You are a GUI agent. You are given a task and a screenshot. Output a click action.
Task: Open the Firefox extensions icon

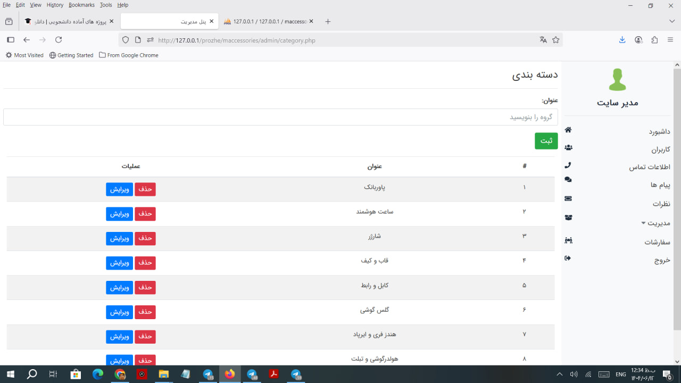(x=654, y=40)
